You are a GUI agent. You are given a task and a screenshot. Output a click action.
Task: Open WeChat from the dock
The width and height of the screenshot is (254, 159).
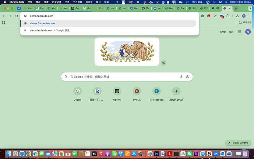[x=189, y=153]
